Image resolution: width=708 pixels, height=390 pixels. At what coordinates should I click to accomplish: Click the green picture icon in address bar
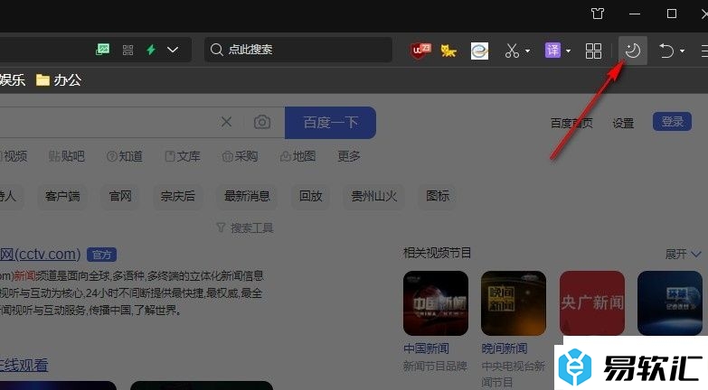[102, 49]
